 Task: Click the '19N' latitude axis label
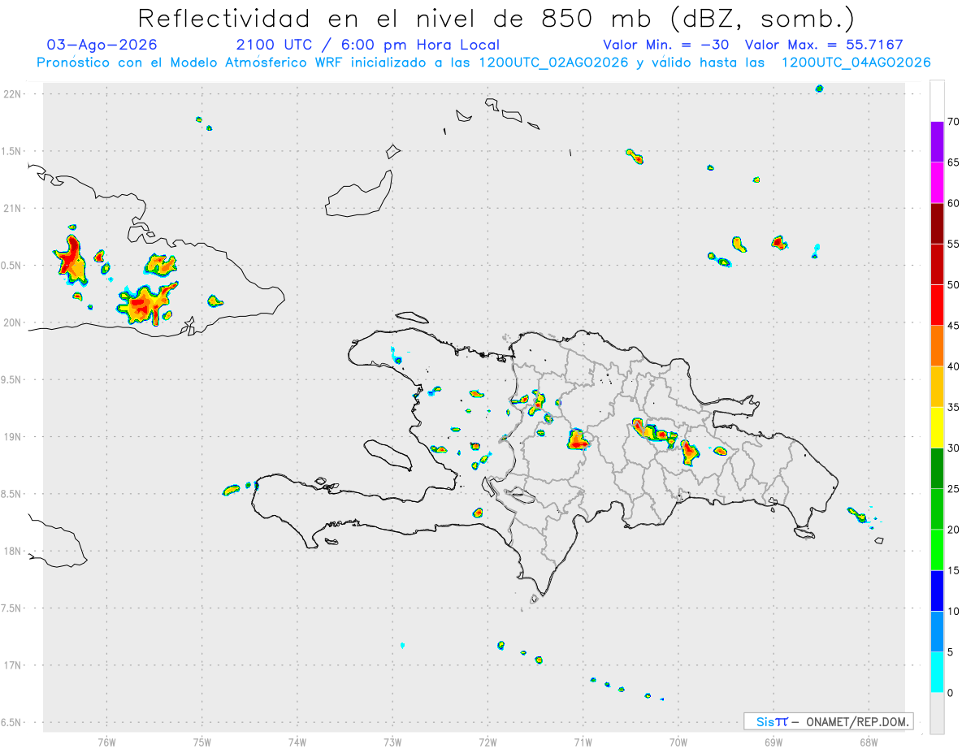click(13, 437)
